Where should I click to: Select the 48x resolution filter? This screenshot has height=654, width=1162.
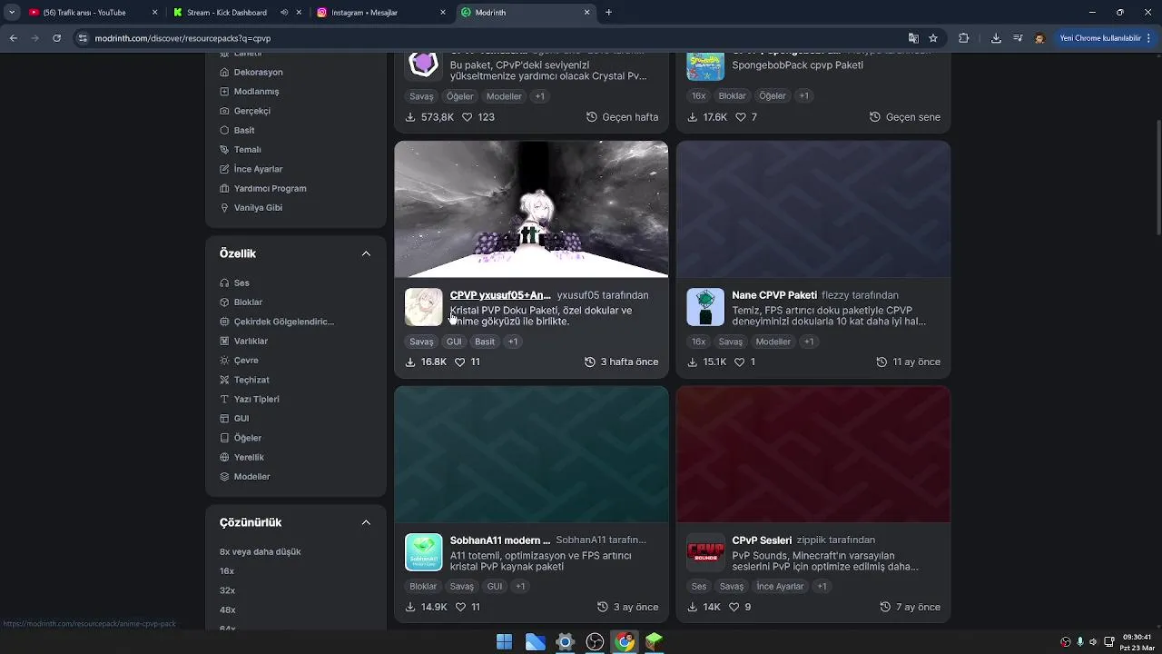pyautogui.click(x=227, y=609)
